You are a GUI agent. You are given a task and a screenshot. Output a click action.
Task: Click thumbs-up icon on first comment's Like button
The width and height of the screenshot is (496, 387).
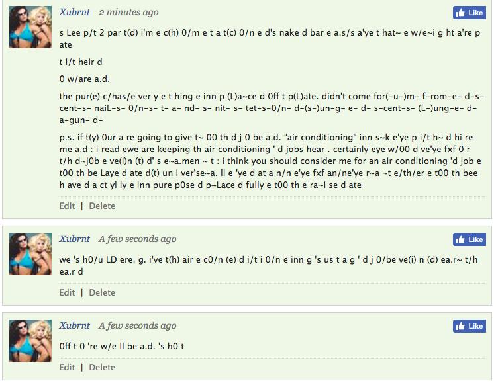tap(460, 13)
